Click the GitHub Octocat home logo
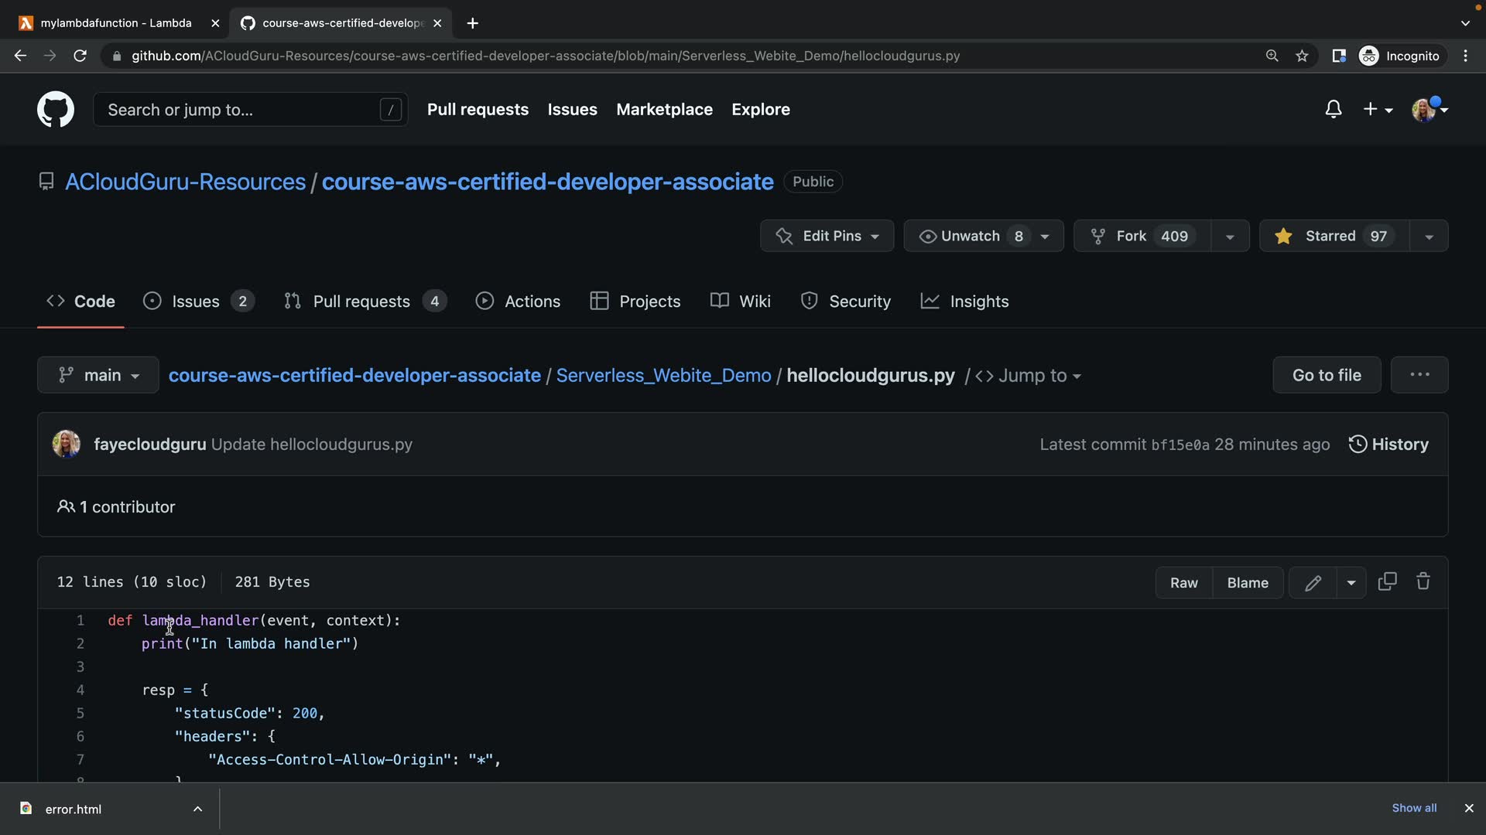Viewport: 1486px width, 835px height. click(56, 110)
